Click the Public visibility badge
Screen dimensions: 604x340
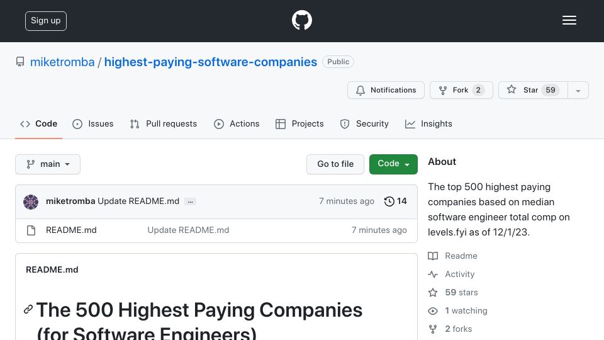point(338,62)
